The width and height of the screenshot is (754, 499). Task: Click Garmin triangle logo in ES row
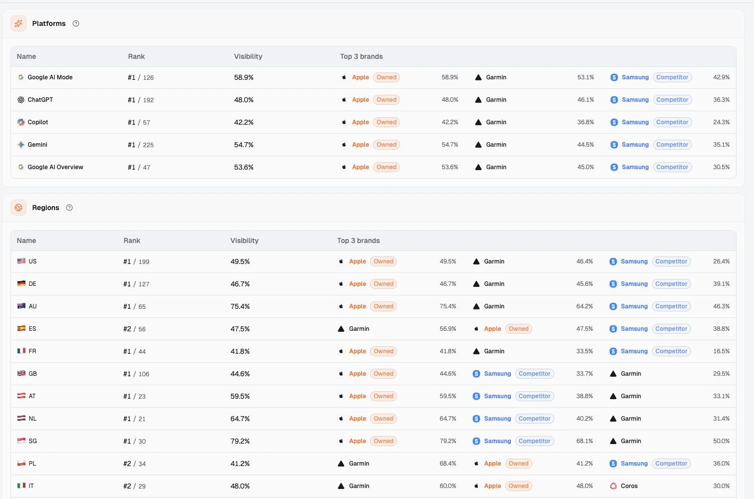pyautogui.click(x=341, y=329)
